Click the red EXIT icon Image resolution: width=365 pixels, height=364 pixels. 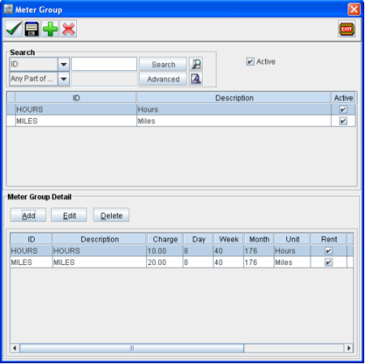tap(347, 29)
